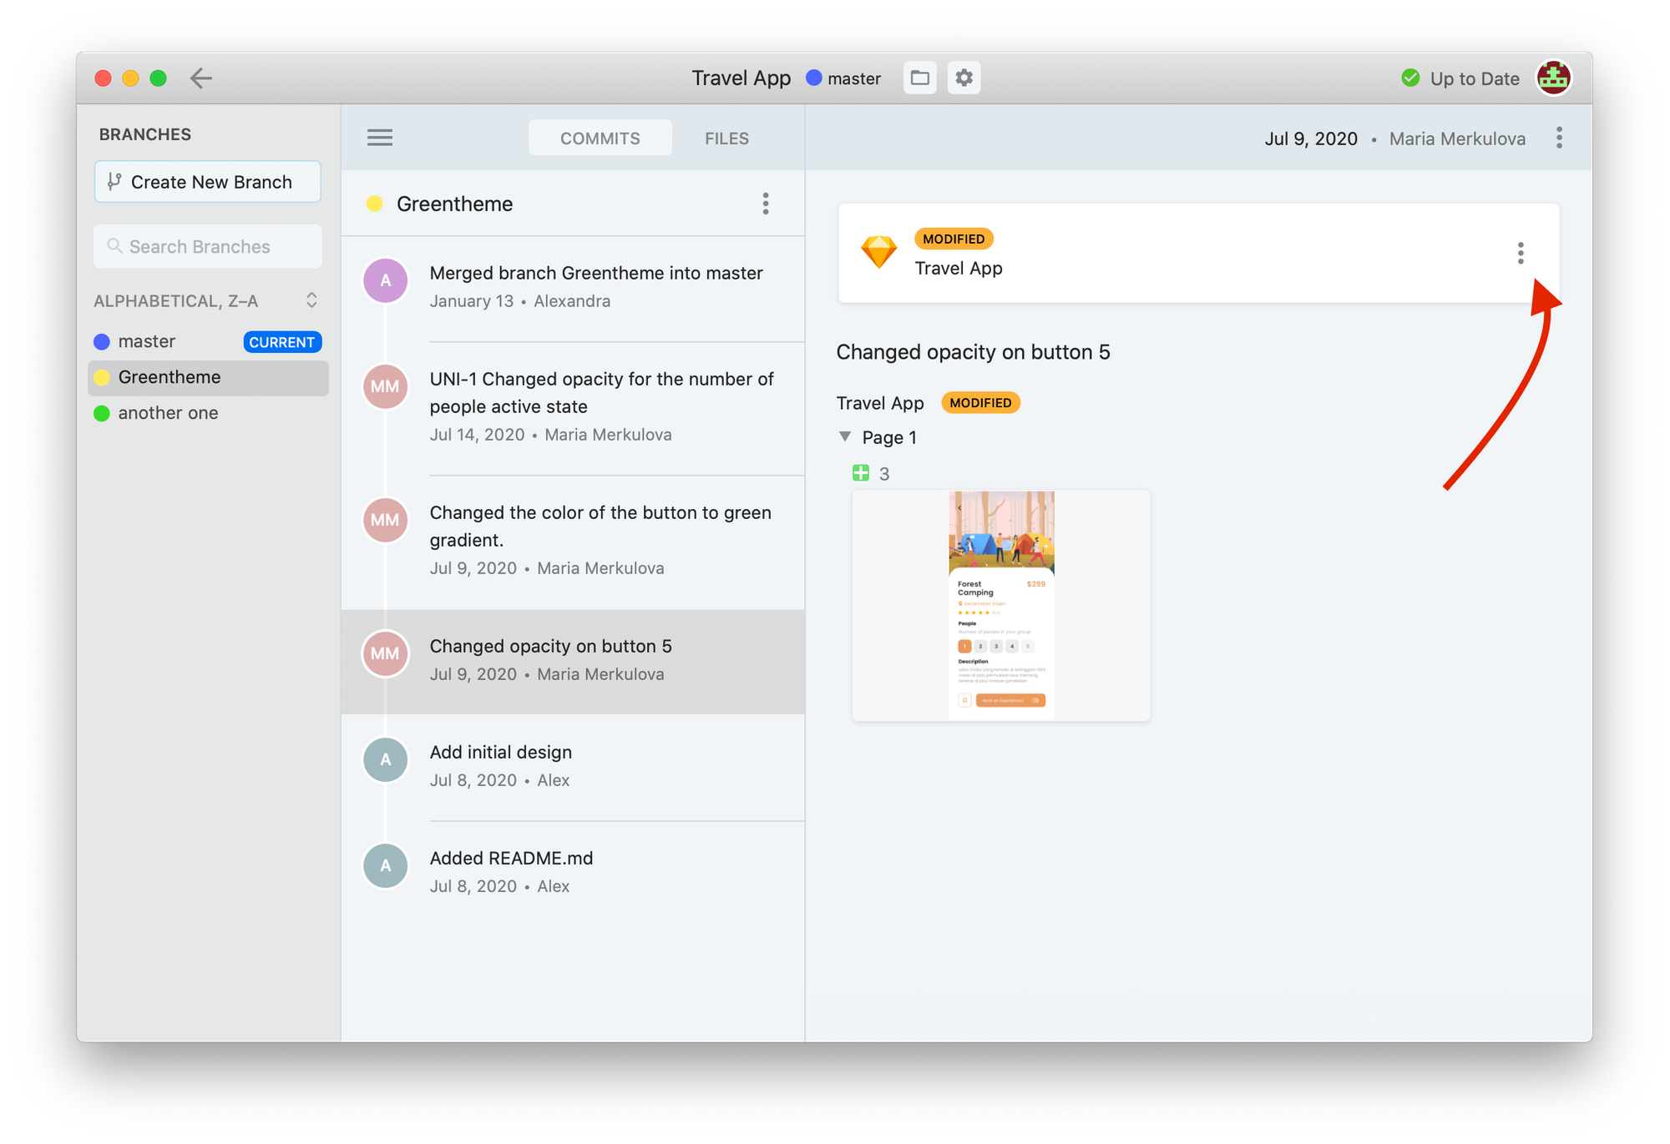This screenshot has width=1670, height=1144.
Task: Click the green added layers plus icon
Action: click(861, 473)
